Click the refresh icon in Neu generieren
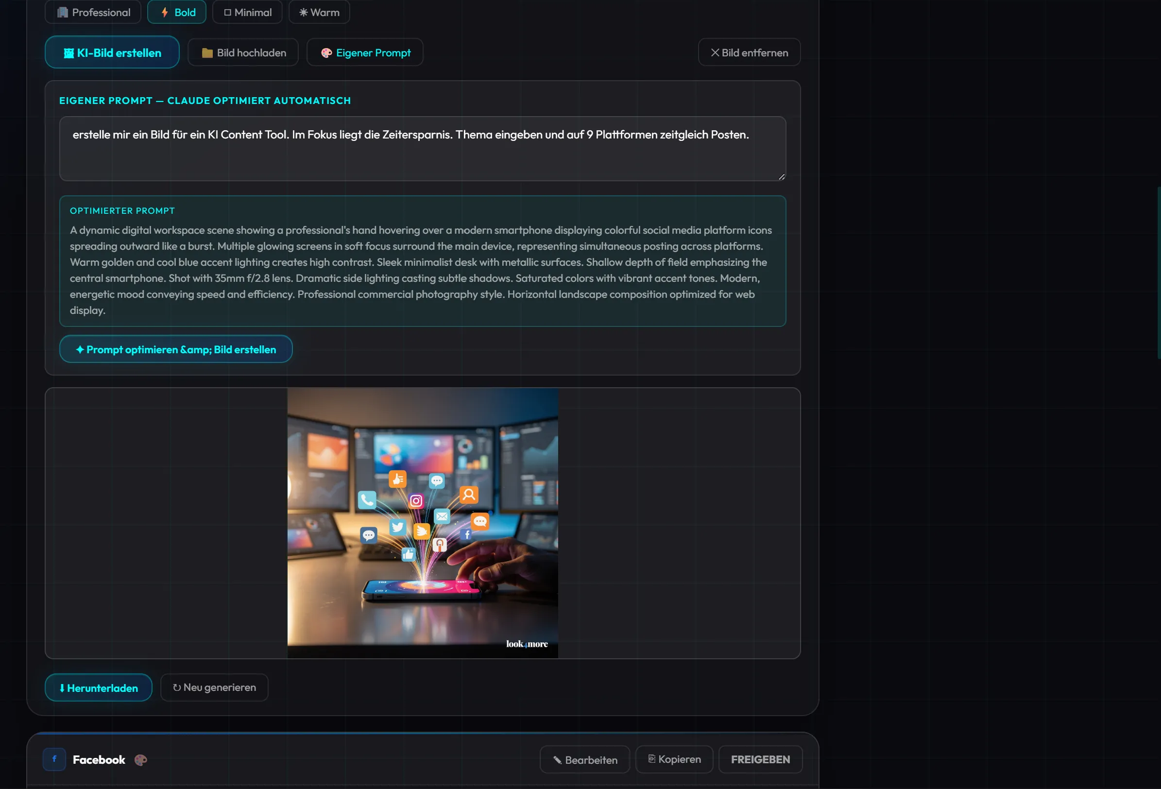 pos(176,687)
